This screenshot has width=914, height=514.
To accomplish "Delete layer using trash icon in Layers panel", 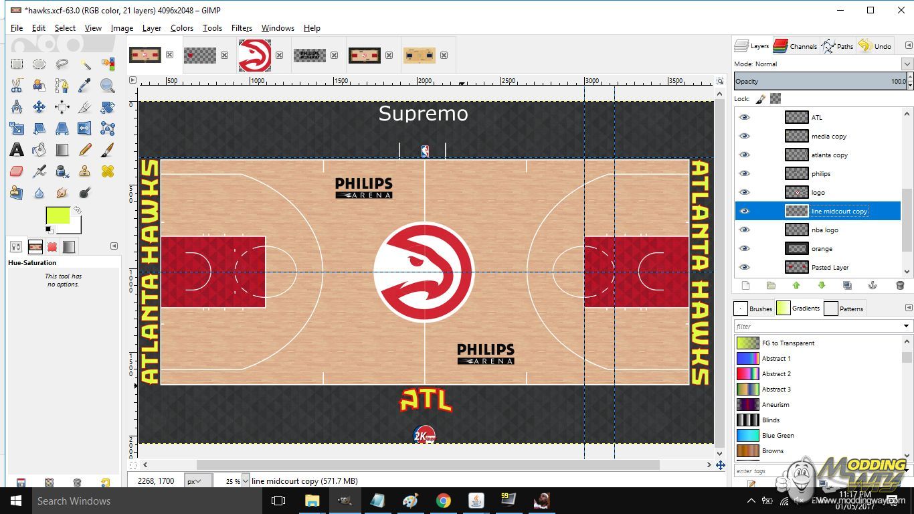I will pyautogui.click(x=900, y=286).
